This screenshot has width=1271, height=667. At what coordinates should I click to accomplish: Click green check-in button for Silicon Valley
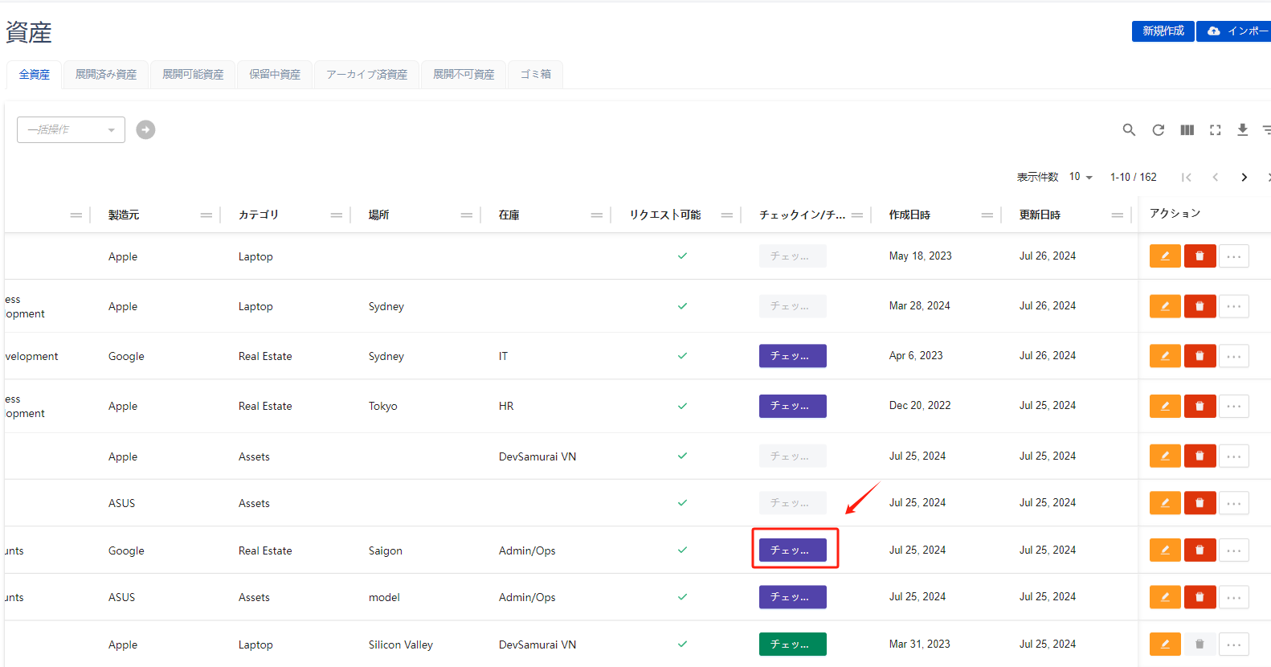tap(792, 644)
